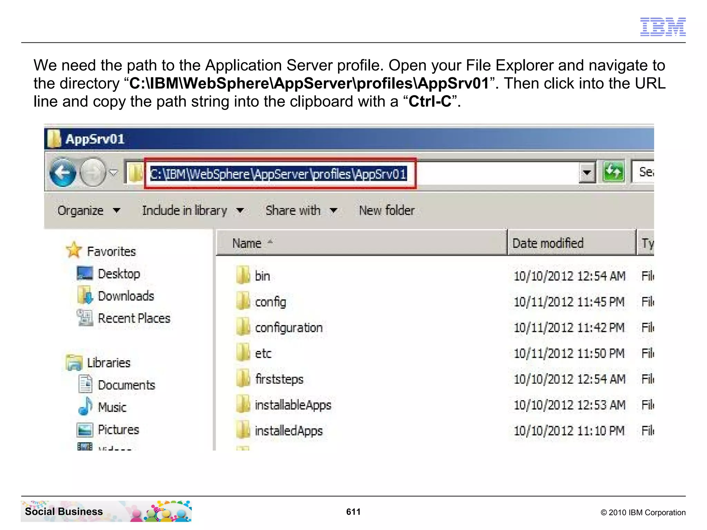
Task: Click the Favorites star icon
Action: pyautogui.click(x=74, y=250)
